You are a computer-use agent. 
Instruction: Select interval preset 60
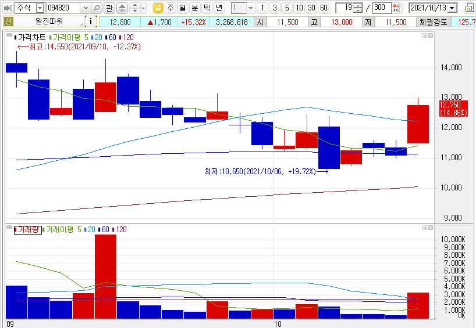coord(324,8)
